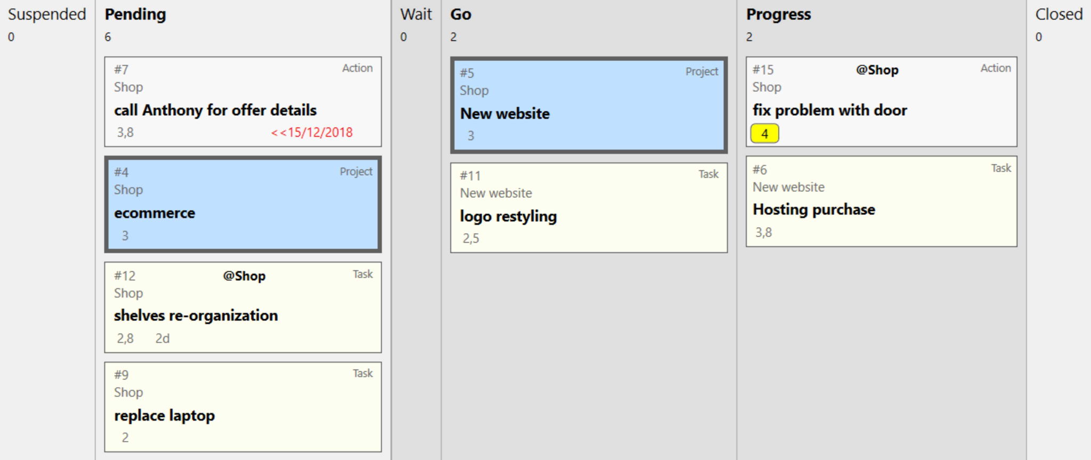The width and height of the screenshot is (1091, 460).
Task: Click the yellow priority badge 4
Action: [x=764, y=134]
